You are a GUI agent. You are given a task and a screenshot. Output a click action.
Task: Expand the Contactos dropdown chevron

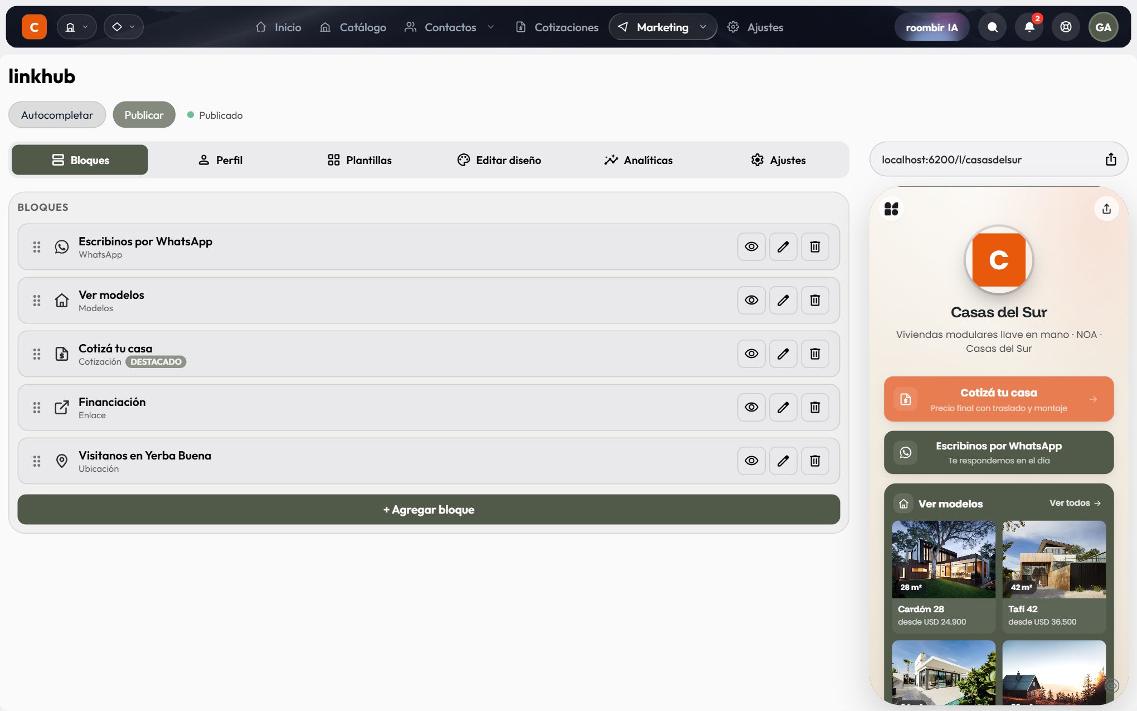[490, 27]
